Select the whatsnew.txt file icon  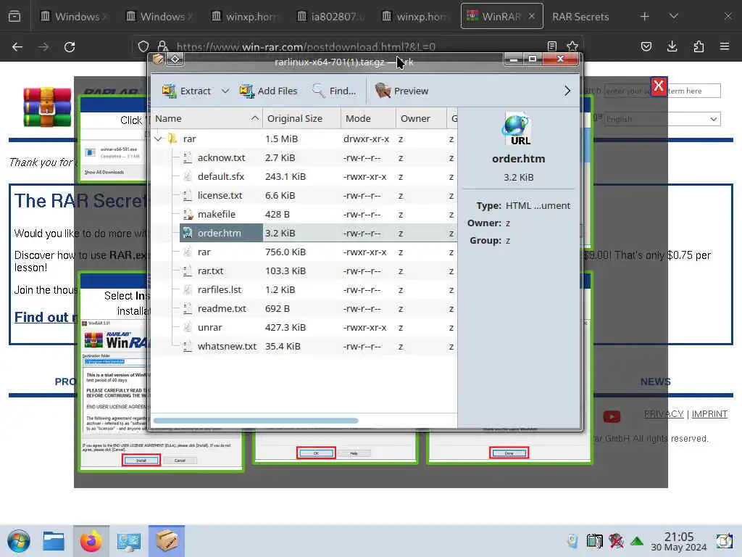point(188,347)
